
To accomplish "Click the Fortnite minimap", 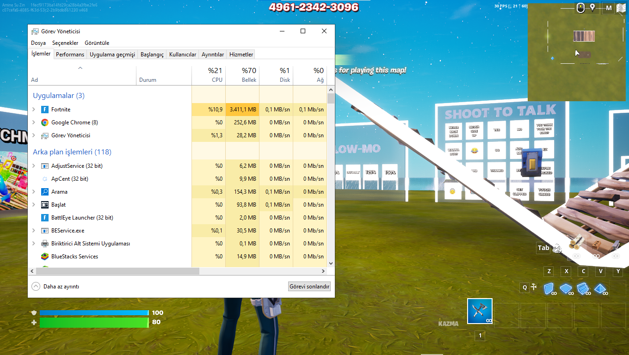I will [576, 52].
